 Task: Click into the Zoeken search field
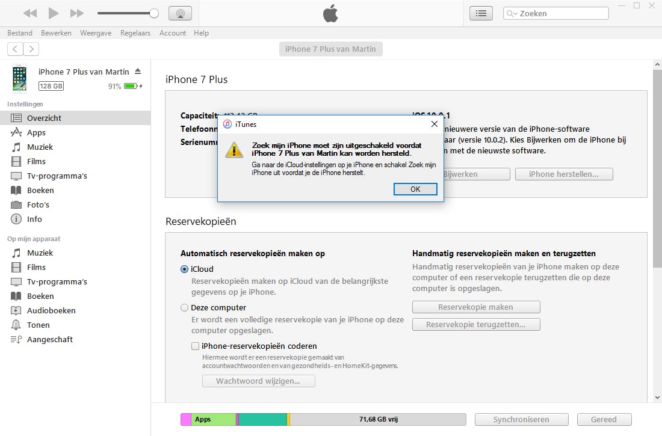tap(555, 13)
